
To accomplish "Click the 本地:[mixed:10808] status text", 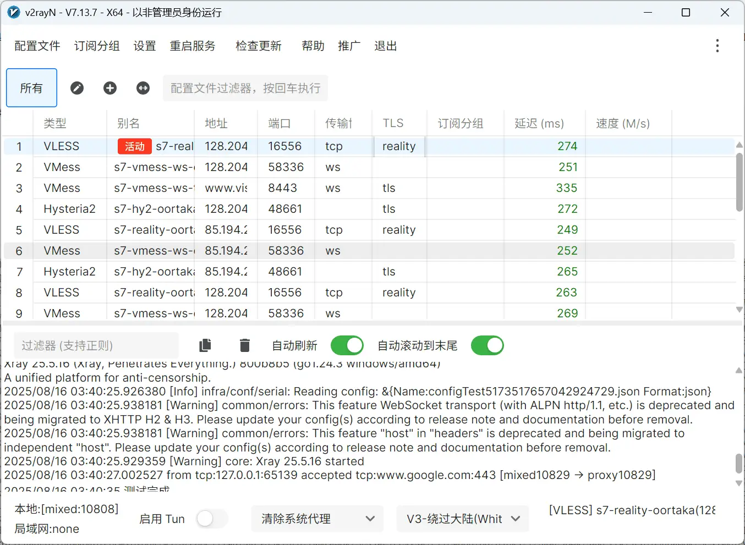I will 67,509.
